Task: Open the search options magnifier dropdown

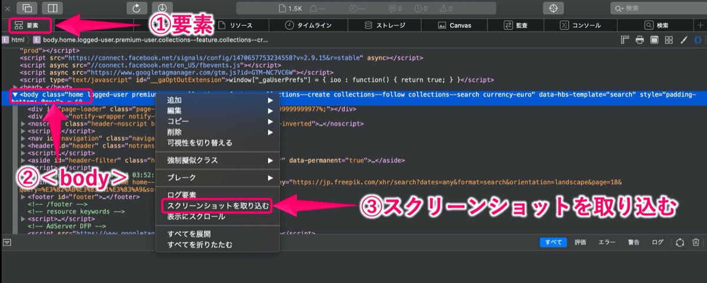Action: pos(618,8)
